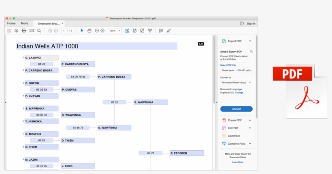Click the page number input field

tap(64, 31)
